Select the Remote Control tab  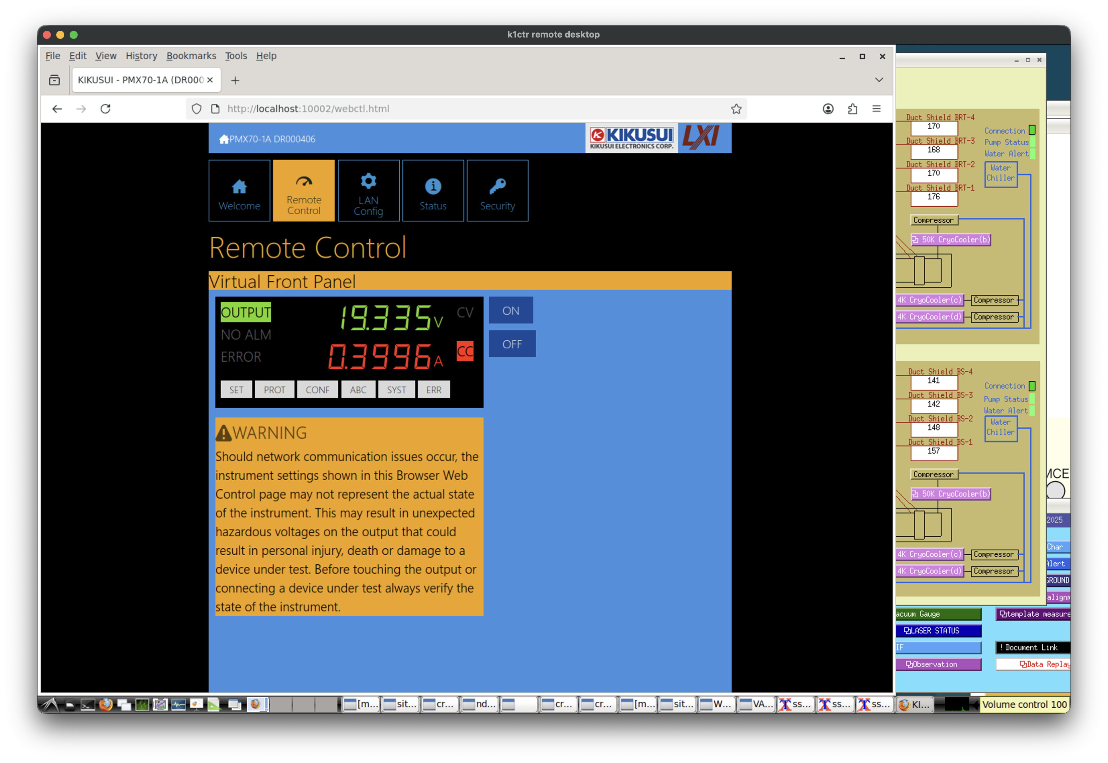pos(303,191)
